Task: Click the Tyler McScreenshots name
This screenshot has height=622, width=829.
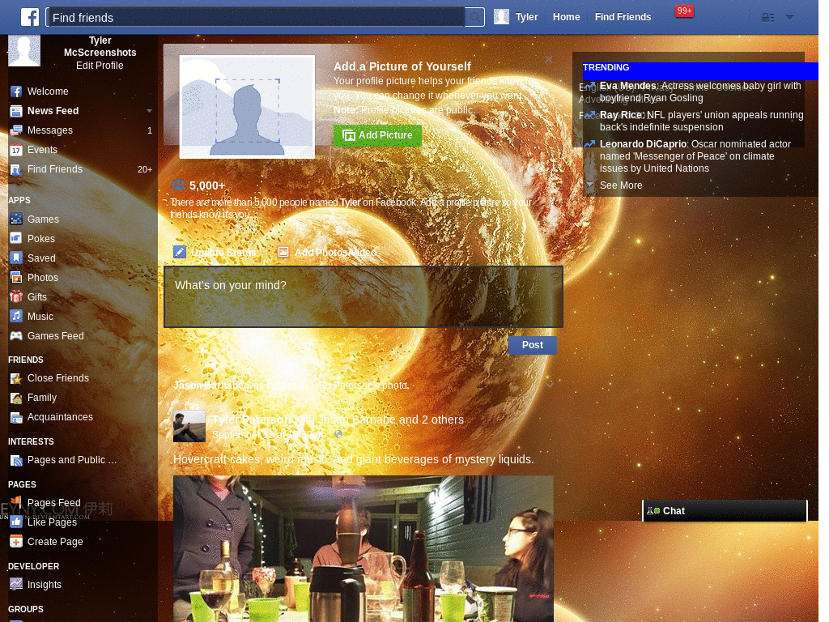Action: coord(100,46)
